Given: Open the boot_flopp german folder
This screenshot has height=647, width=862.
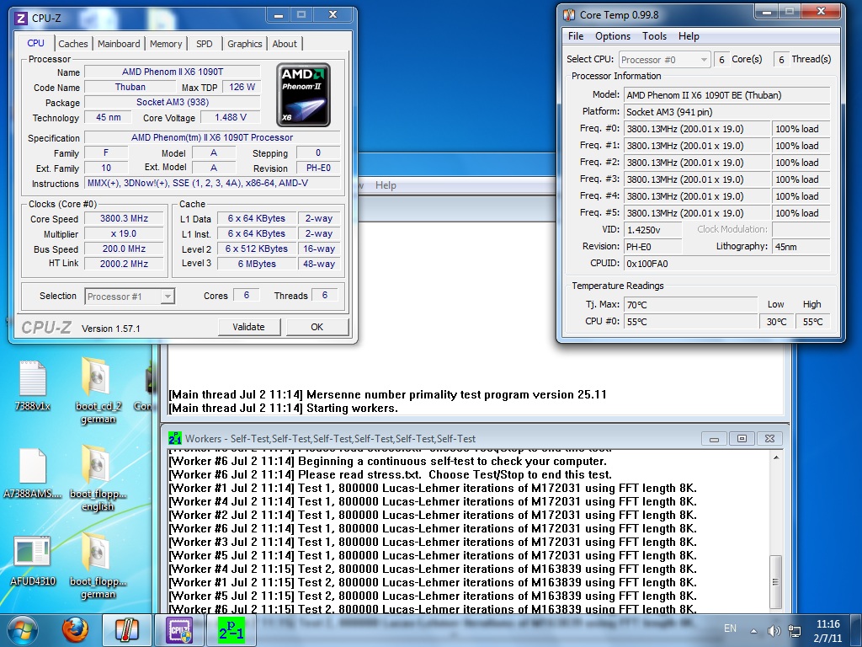Looking at the screenshot, I should [x=98, y=565].
